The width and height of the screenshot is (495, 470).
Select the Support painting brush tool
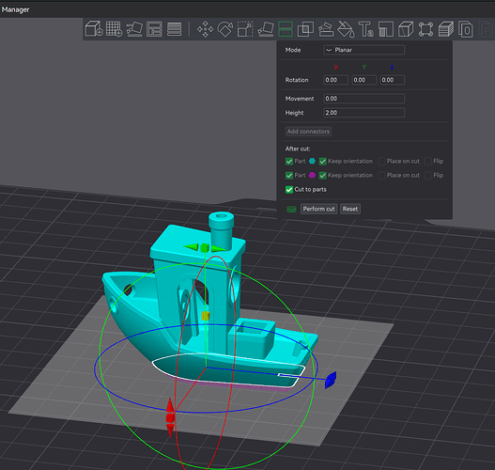point(326,29)
